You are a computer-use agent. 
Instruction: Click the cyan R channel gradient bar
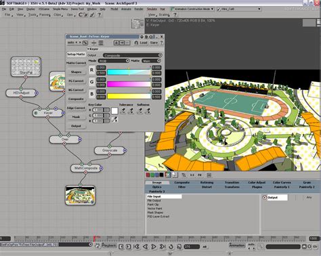click(129, 72)
